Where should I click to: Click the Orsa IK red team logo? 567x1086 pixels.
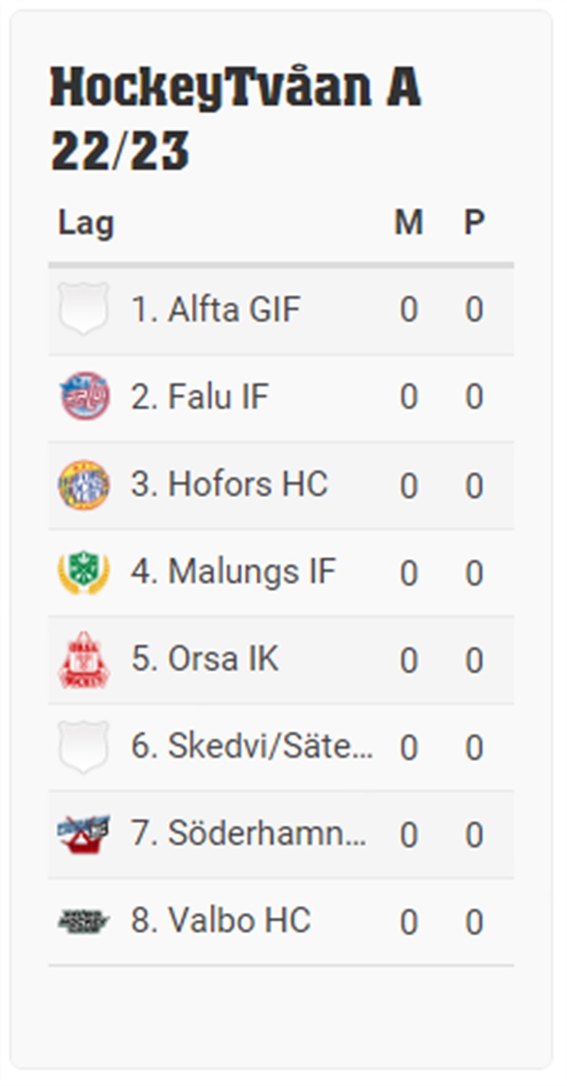pos(84,659)
